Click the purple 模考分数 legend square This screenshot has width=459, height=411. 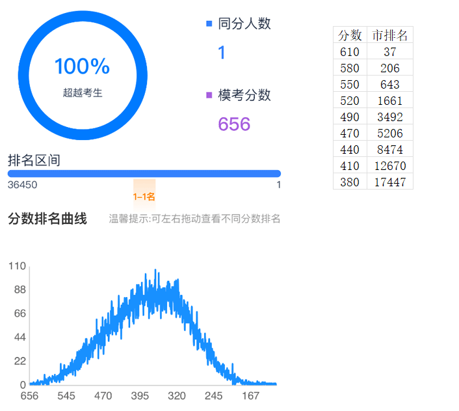(209, 95)
